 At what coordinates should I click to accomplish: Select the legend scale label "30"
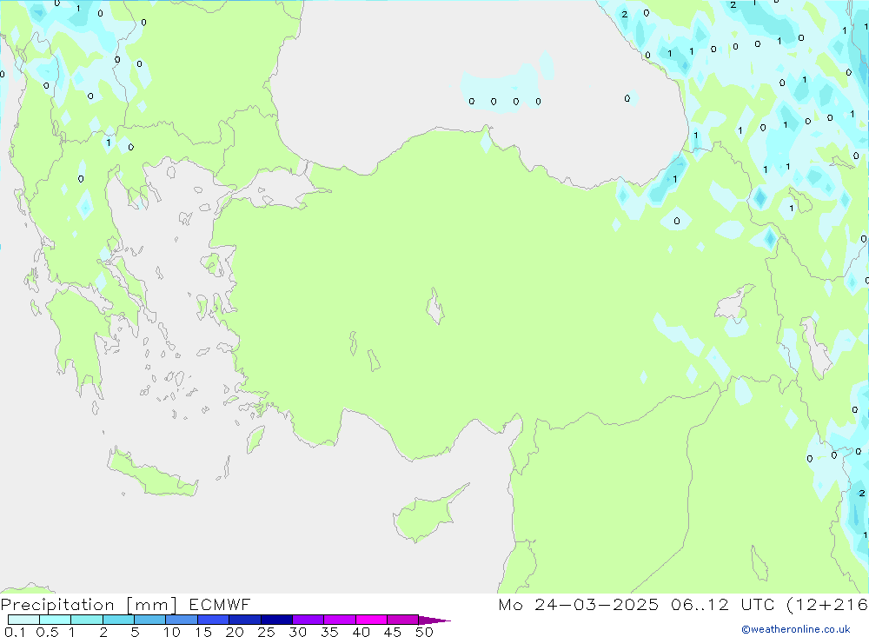pyautogui.click(x=298, y=632)
